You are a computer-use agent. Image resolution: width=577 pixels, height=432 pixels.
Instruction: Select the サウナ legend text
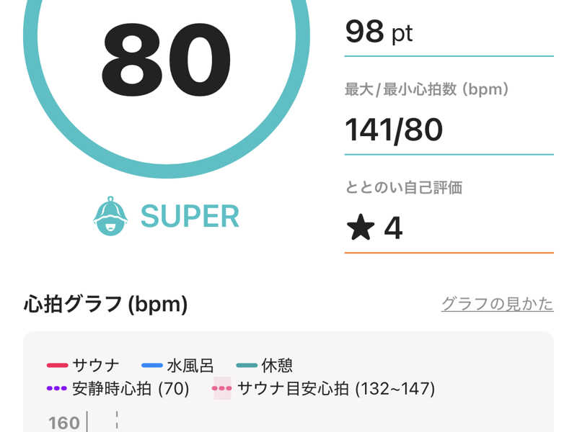click(x=96, y=365)
